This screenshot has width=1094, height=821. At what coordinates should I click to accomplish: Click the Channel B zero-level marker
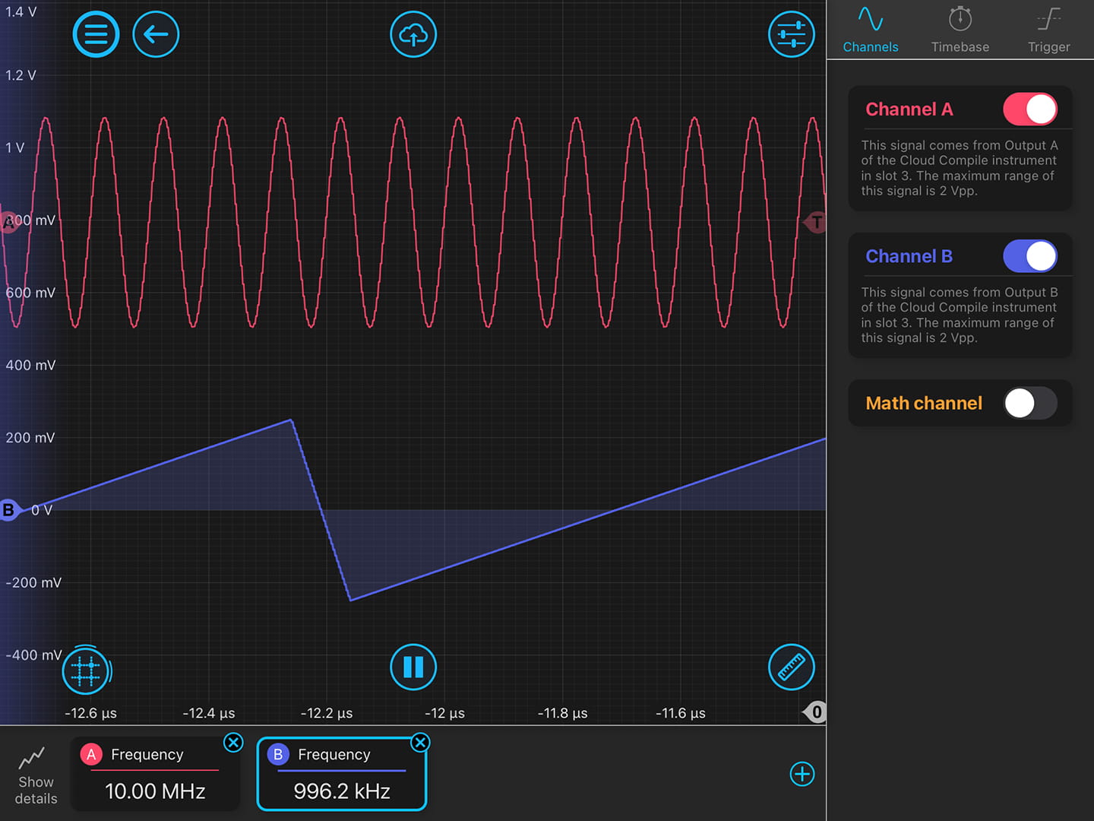(9, 509)
